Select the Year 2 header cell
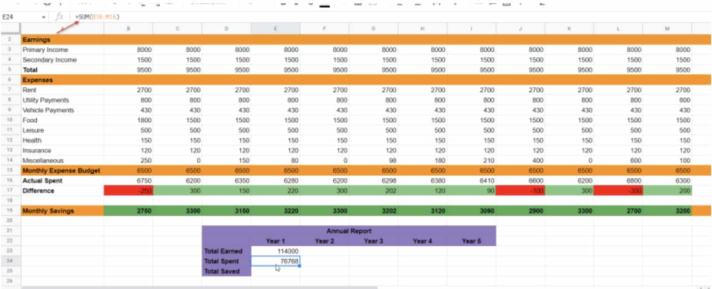Screen dimensions: 712x289 324,241
